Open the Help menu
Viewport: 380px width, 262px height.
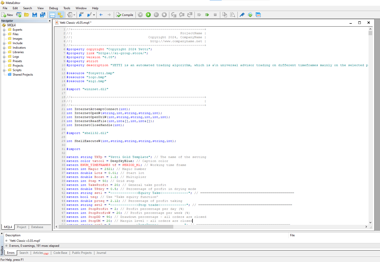95,8
